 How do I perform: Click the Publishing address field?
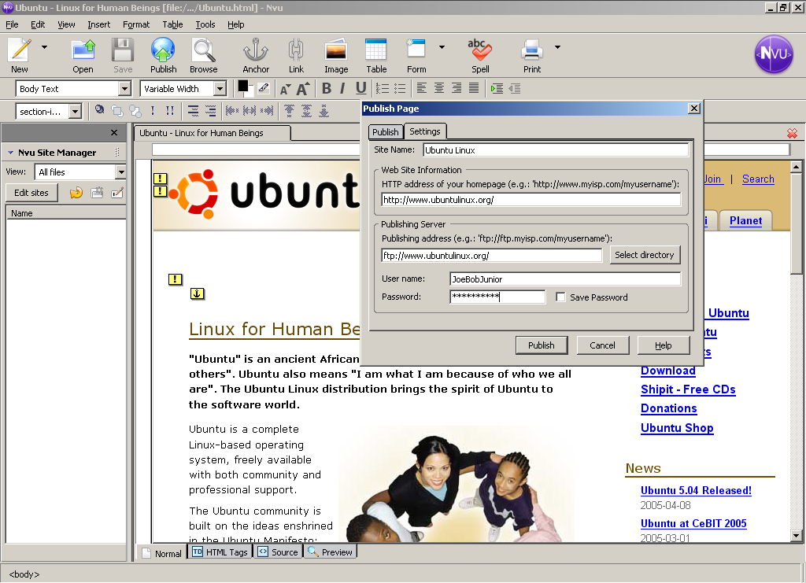491,255
